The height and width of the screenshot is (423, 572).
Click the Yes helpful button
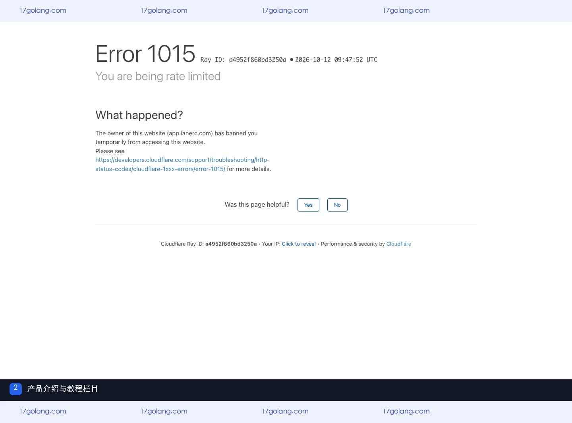[308, 205]
